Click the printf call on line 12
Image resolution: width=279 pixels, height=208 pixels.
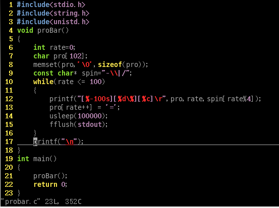coord(155,99)
